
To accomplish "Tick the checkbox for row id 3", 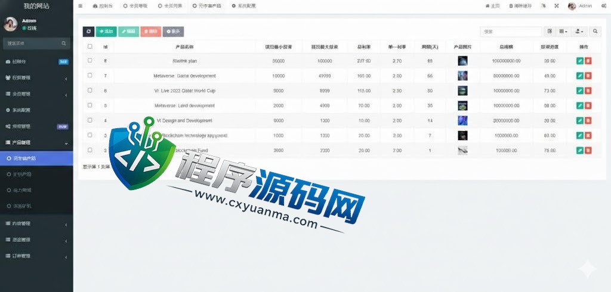I will point(90,135).
